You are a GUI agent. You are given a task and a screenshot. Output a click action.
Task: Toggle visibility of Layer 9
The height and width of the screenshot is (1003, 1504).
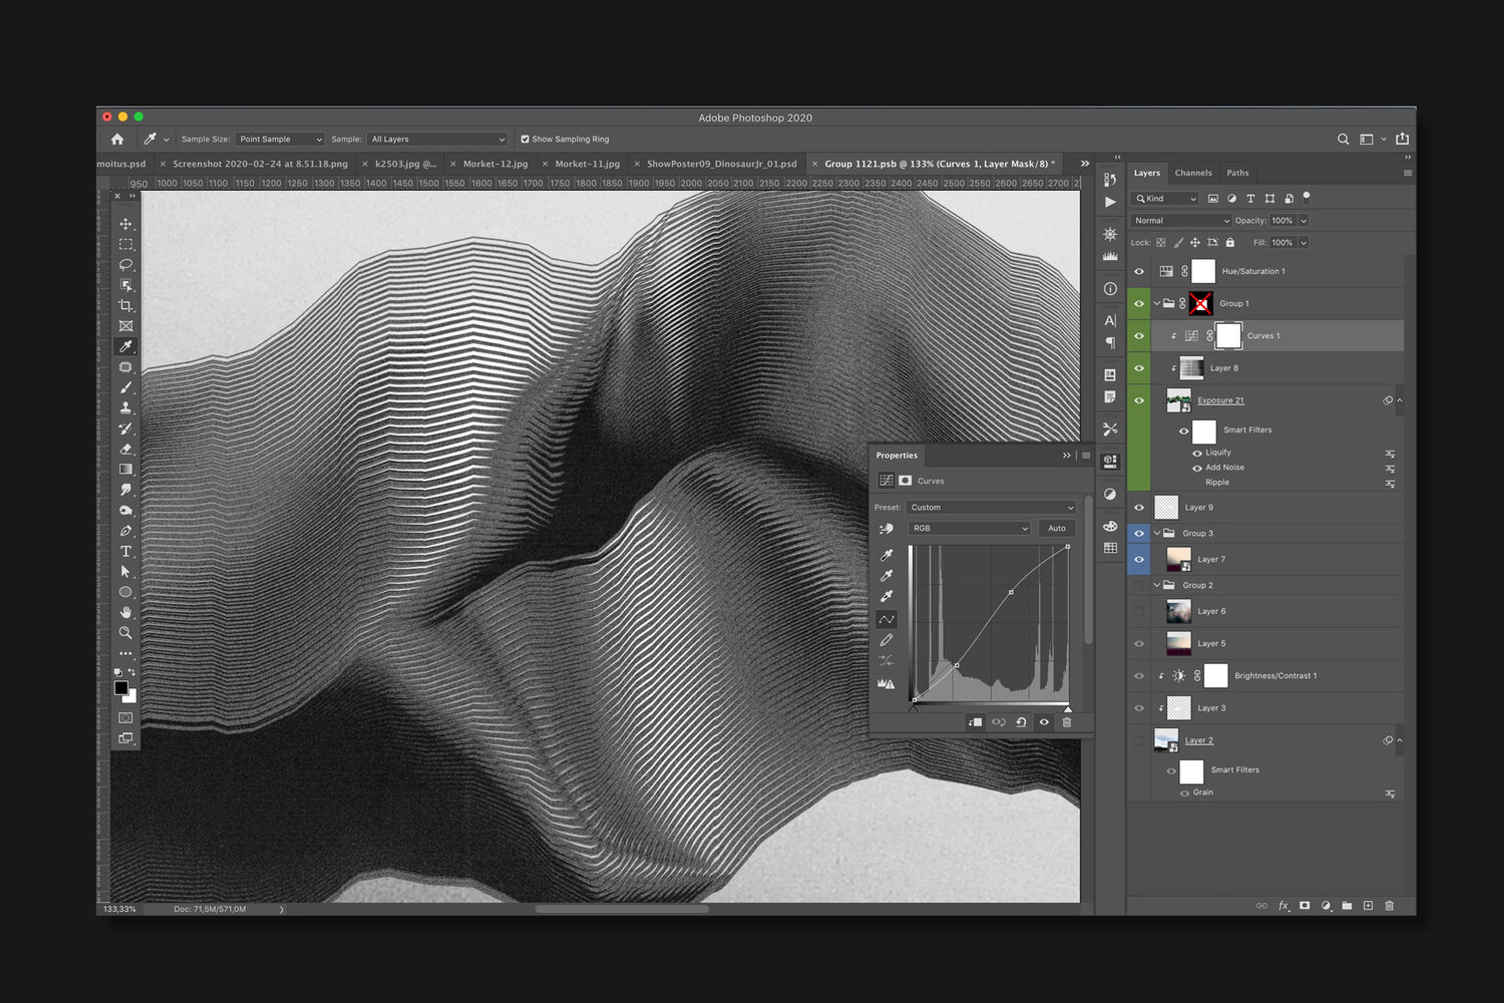1139,507
